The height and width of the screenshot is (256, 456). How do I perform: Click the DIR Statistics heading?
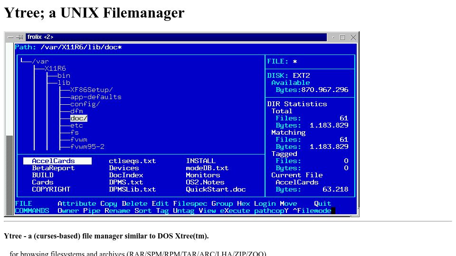(297, 104)
